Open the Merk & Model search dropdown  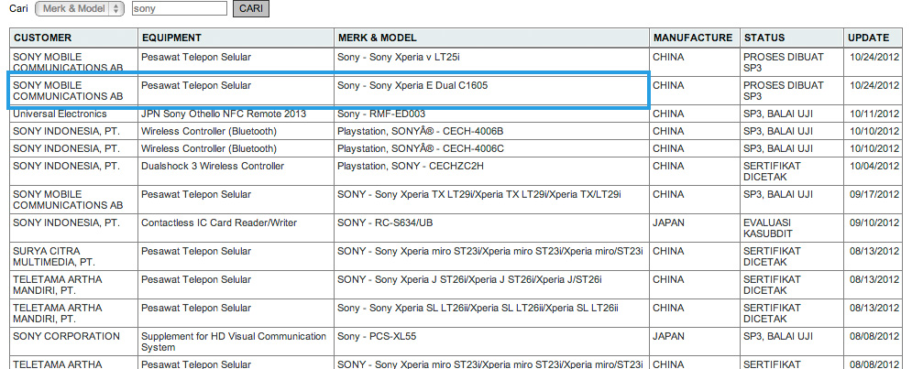pos(80,9)
